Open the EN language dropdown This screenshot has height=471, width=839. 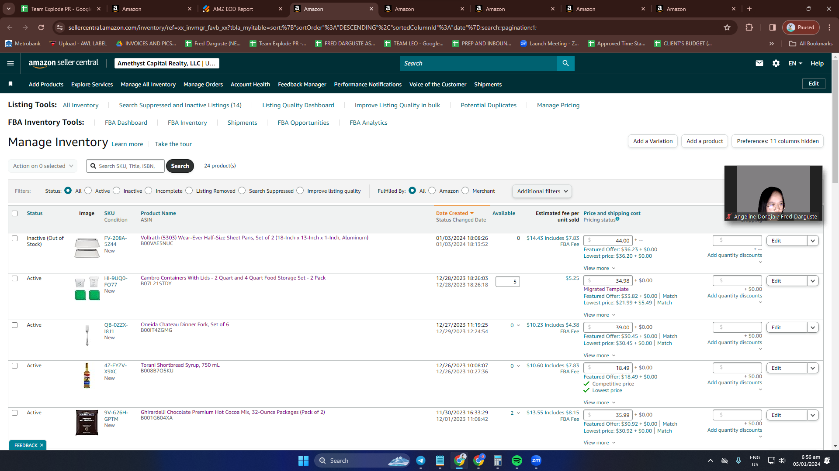pos(795,63)
